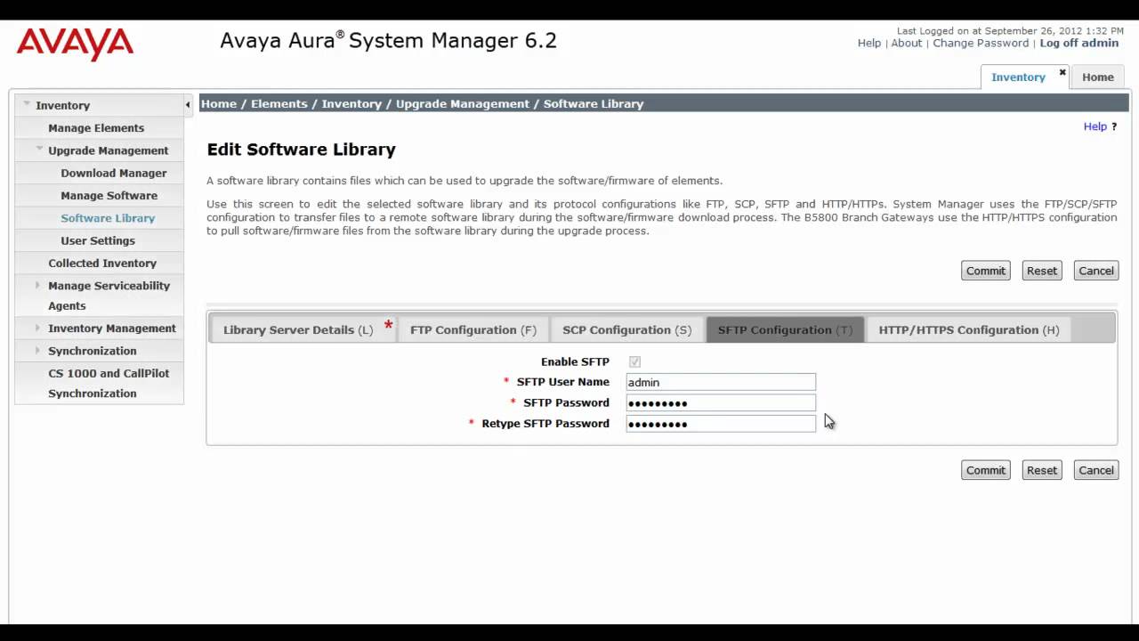The height and width of the screenshot is (641, 1139).
Task: Click Commit button above the configuration tabs
Action: 986,271
